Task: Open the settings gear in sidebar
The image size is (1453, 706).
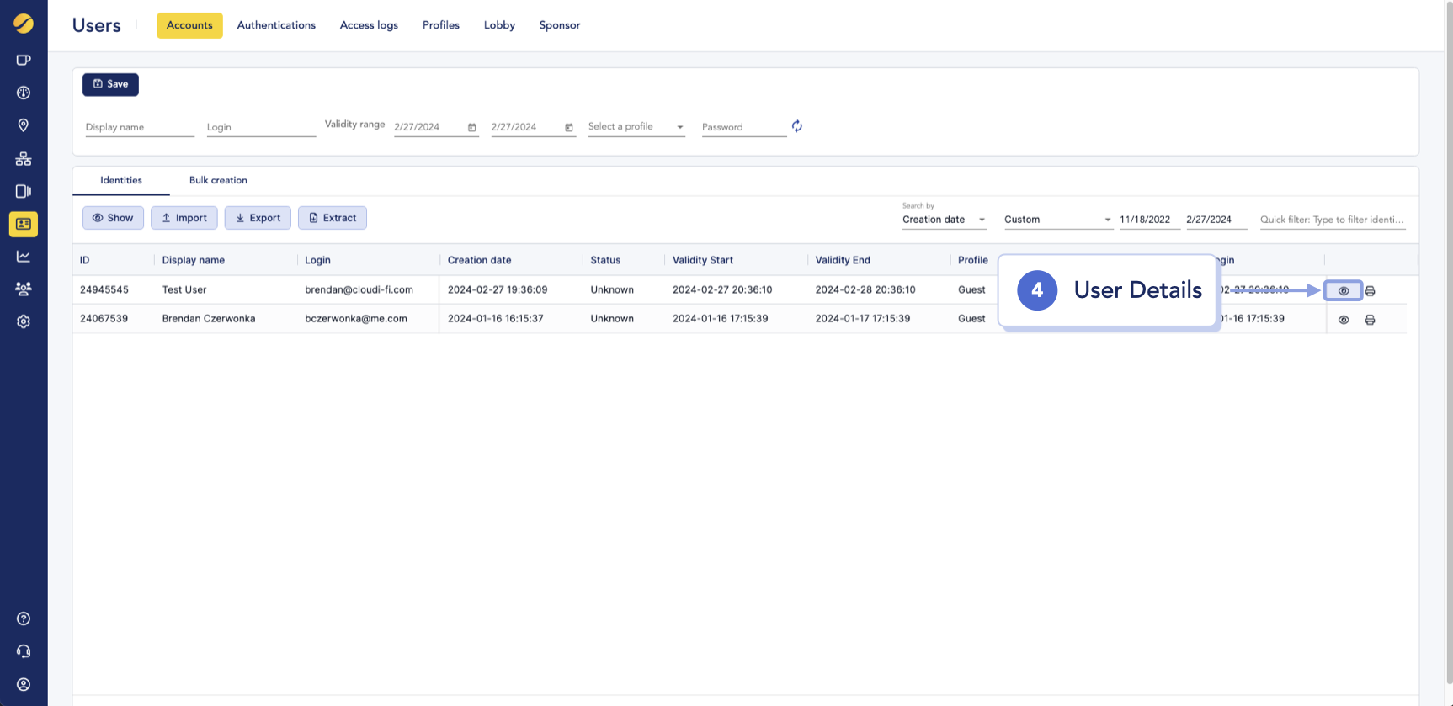Action: tap(24, 321)
